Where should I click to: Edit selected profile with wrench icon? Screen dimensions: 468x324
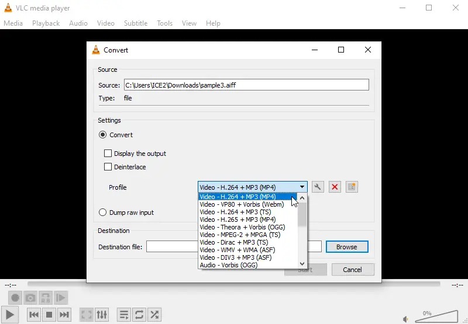(318, 187)
